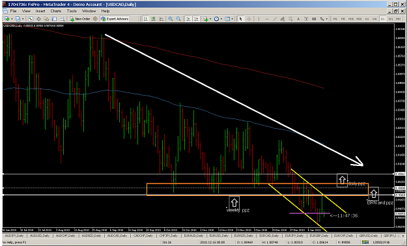Select the Text Label tool
407x246 pixels.
pyautogui.click(x=306, y=19)
